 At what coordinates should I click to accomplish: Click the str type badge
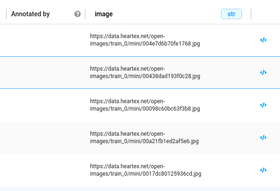click(231, 14)
